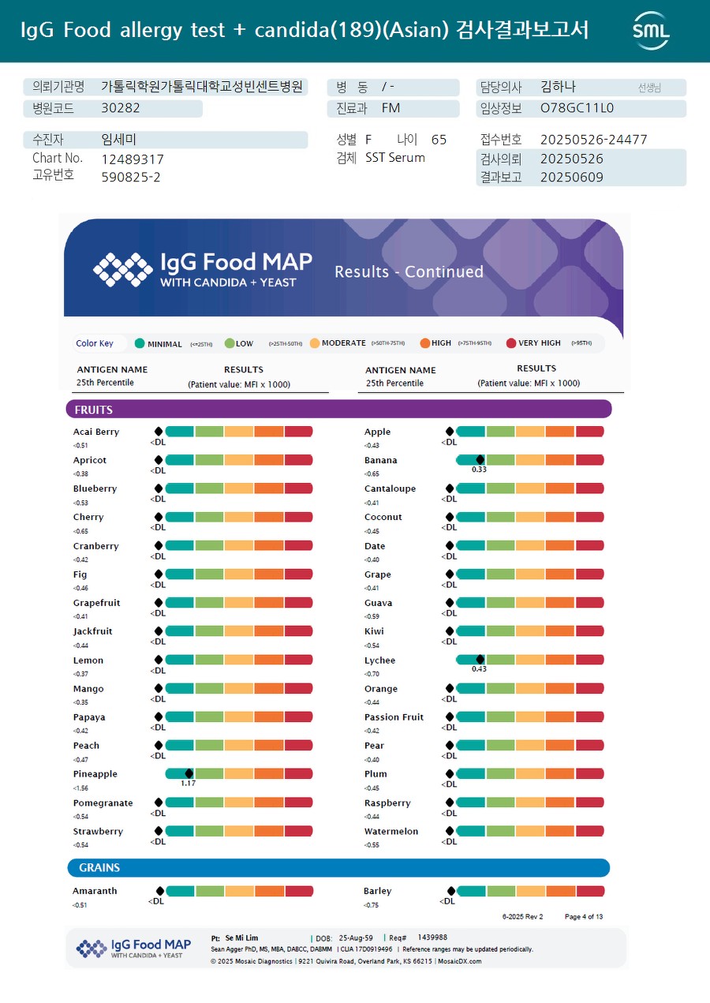Click the red VERY HIGH color key dot
The height and width of the screenshot is (1003, 710).
[x=511, y=343]
